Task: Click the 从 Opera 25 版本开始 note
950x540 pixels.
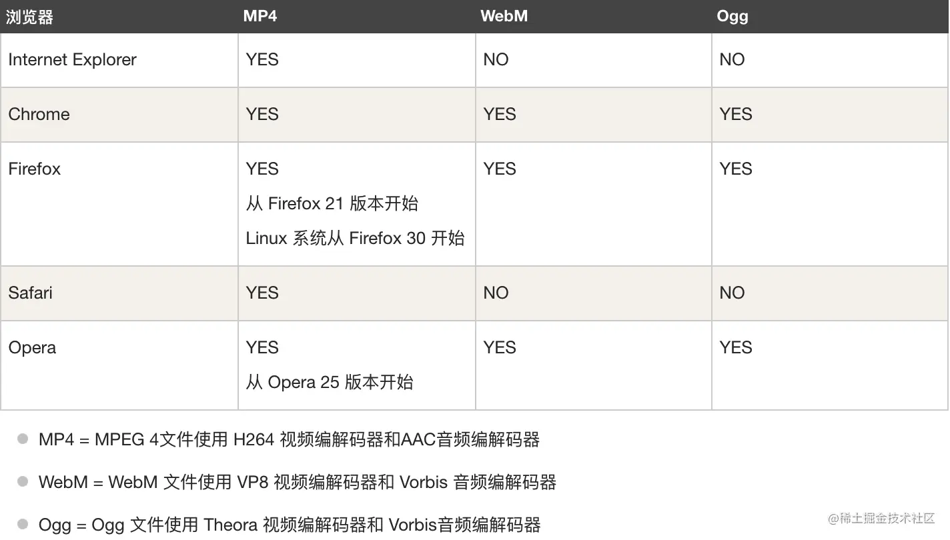Action: pyautogui.click(x=330, y=383)
